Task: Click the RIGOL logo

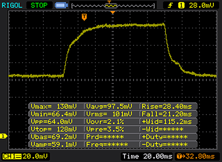Action: (x=12, y=6)
